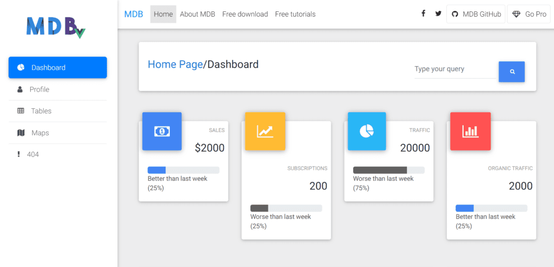
Task: Click the Profile user icon
Action: (20, 89)
